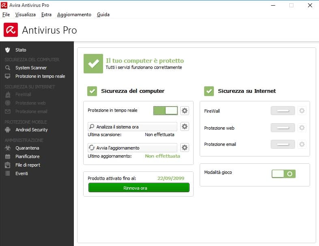Open the Guida menu
The height and width of the screenshot is (246, 319).
(103, 15)
